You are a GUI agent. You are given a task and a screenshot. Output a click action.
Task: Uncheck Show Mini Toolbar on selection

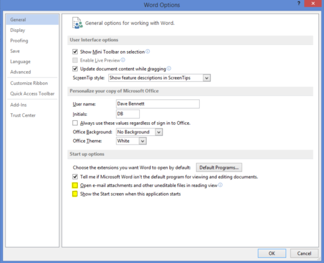(x=75, y=52)
